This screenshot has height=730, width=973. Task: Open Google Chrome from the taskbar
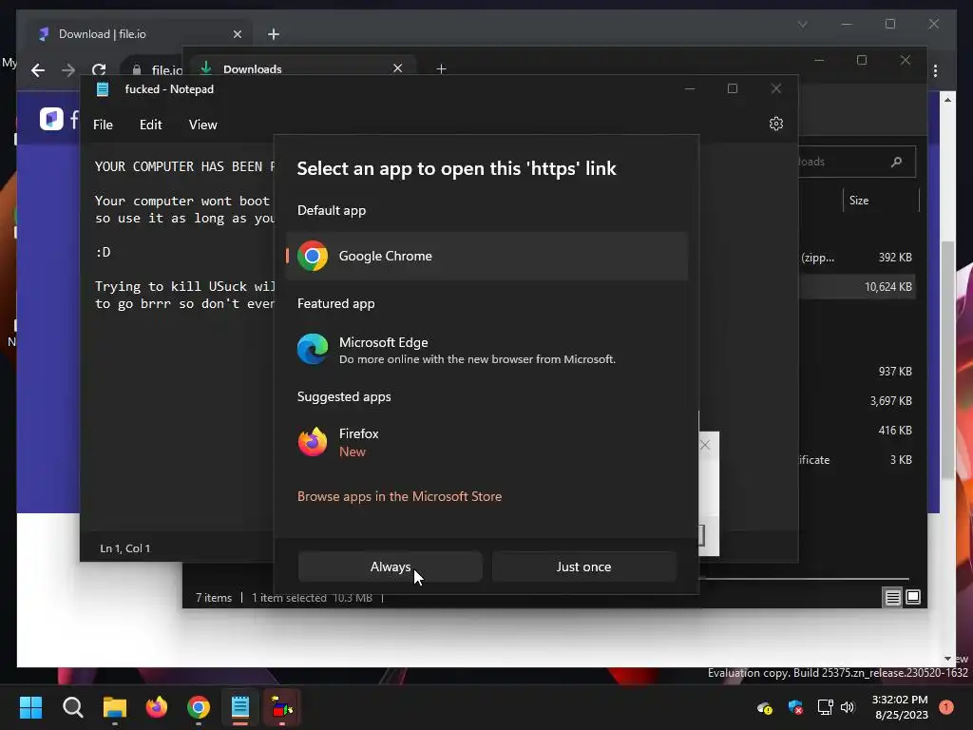199,707
